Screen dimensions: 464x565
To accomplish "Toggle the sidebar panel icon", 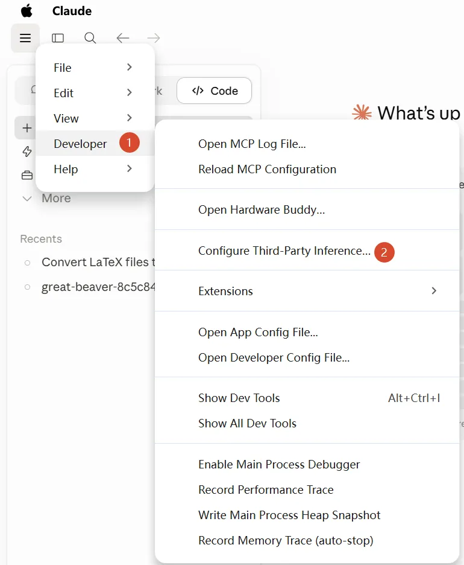I will 58,38.
